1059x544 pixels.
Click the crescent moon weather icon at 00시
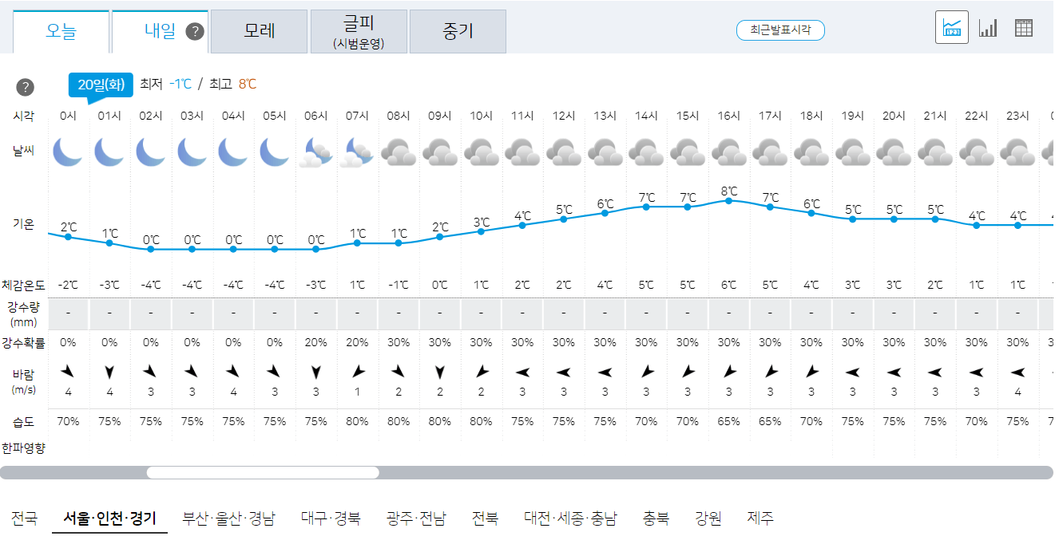pos(68,152)
